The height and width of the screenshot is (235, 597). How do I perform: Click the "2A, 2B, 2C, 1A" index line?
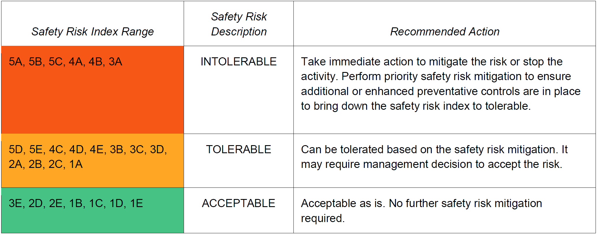46,164
